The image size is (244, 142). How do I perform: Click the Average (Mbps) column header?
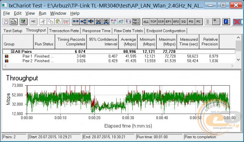click(128, 41)
